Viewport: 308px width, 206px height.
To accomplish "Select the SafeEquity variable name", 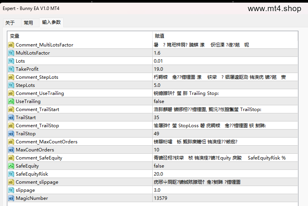I will tap(27, 166).
